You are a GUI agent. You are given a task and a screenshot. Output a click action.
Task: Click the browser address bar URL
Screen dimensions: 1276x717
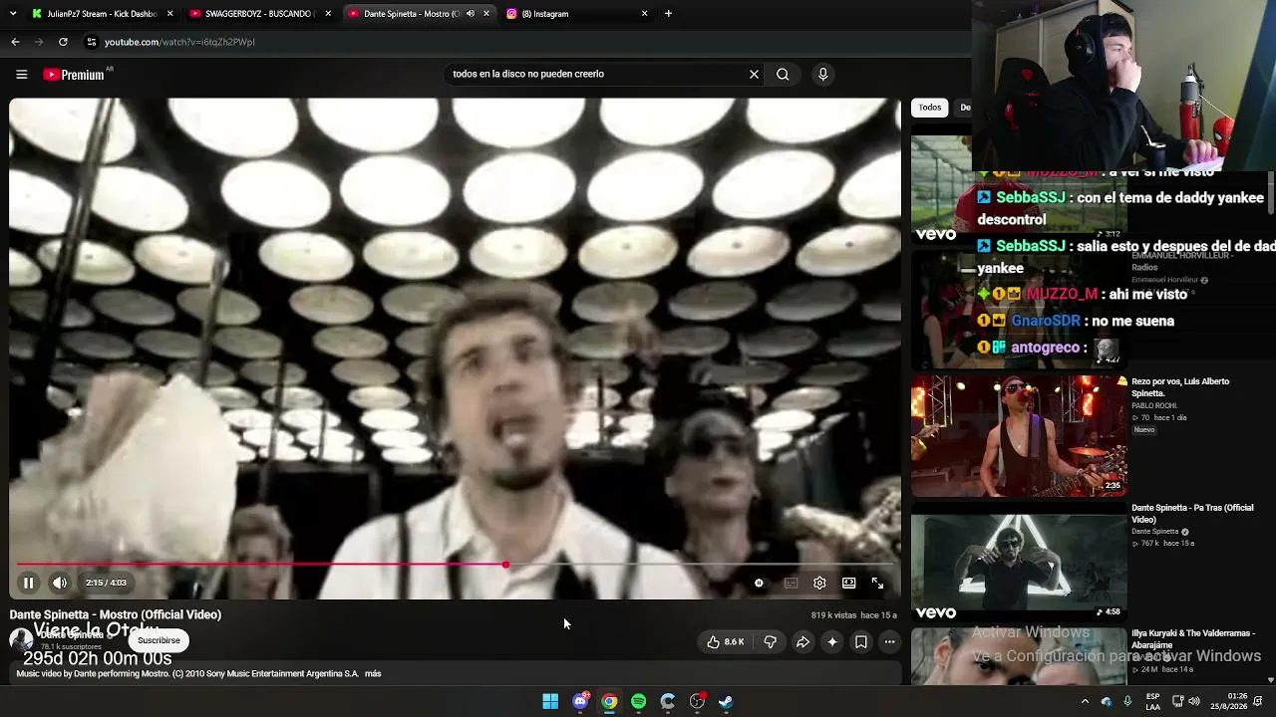tap(179, 42)
